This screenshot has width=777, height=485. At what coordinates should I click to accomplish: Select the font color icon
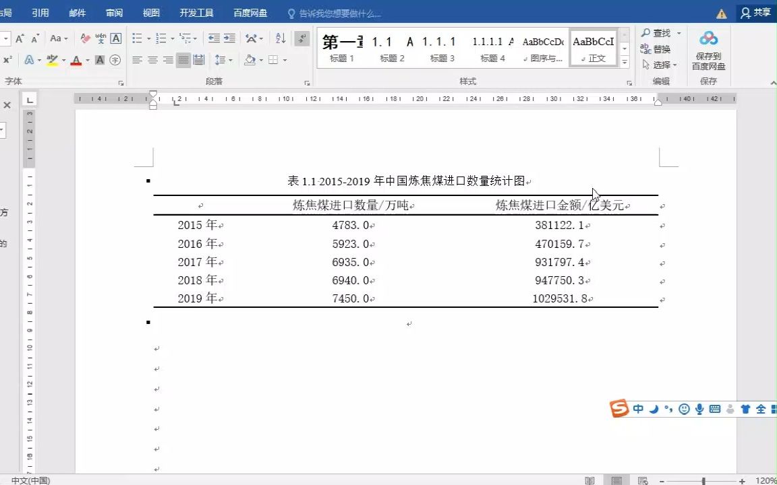76,59
